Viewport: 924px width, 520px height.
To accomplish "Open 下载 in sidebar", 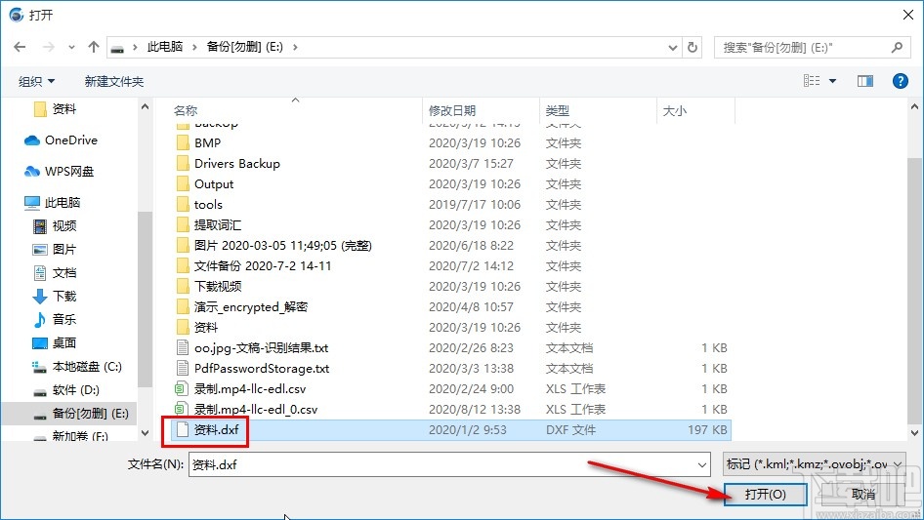I will click(55, 297).
